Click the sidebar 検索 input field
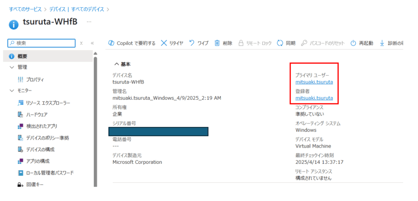Image resolution: width=418 pixels, height=201 pixels. [42, 43]
